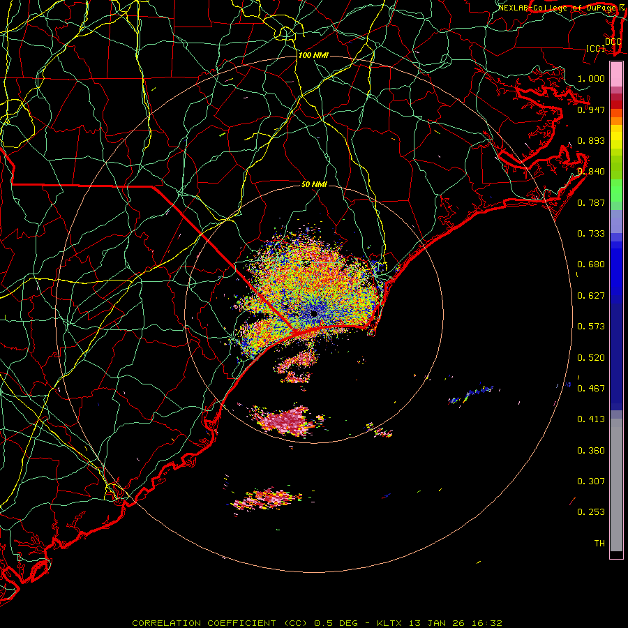Viewport: 628px width, 628px height.
Task: Click the 50 NMI range ring label
Action: [314, 184]
